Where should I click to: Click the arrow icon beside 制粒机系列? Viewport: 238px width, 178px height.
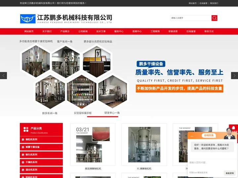(x=23, y=139)
